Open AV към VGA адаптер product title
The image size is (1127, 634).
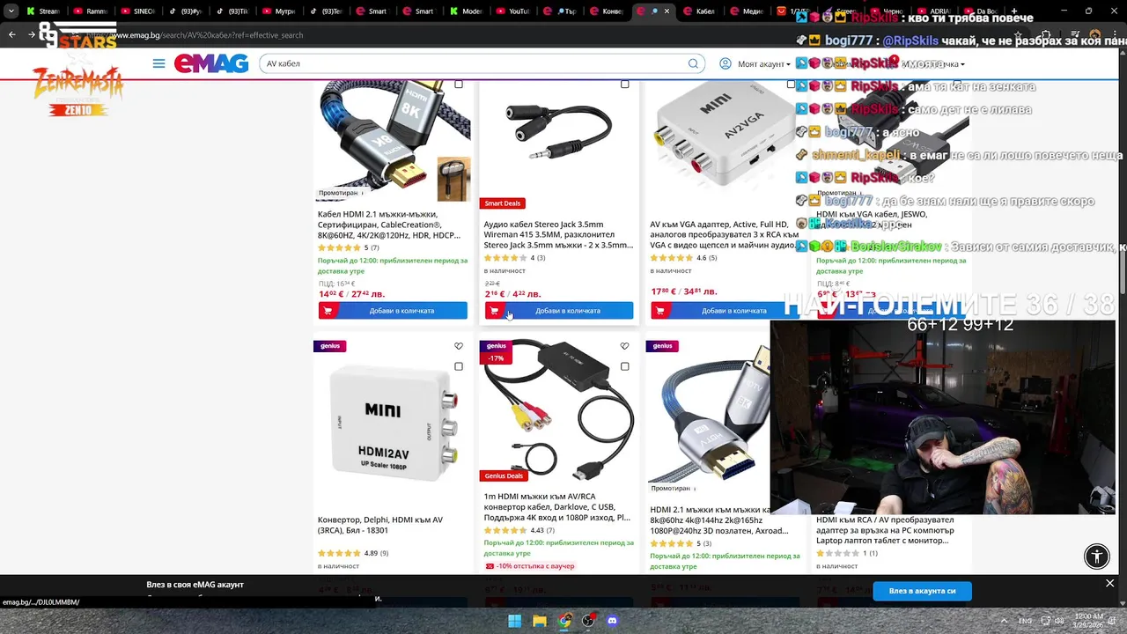click(x=725, y=234)
